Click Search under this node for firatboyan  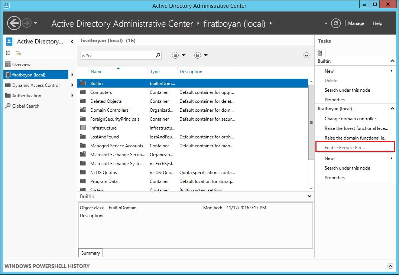tap(347, 168)
